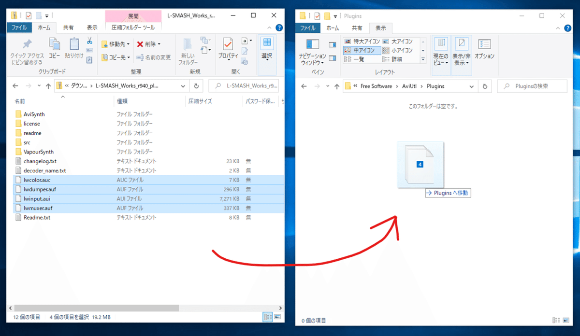Pin to Quick Access in L-SMASH window
The image size is (580, 336).
(x=27, y=51)
